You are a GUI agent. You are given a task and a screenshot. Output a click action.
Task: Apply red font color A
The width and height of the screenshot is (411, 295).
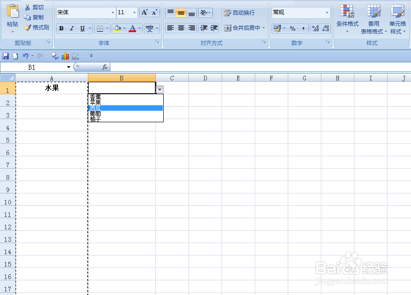[132, 28]
